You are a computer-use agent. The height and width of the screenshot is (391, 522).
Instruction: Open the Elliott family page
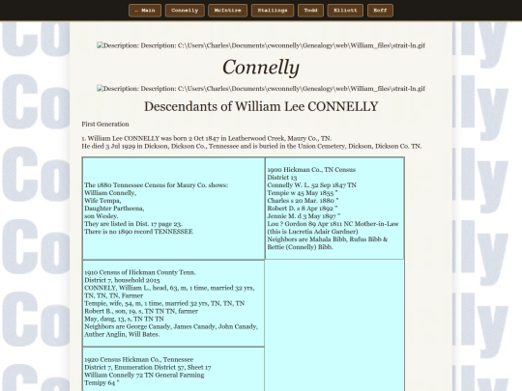tap(345, 11)
